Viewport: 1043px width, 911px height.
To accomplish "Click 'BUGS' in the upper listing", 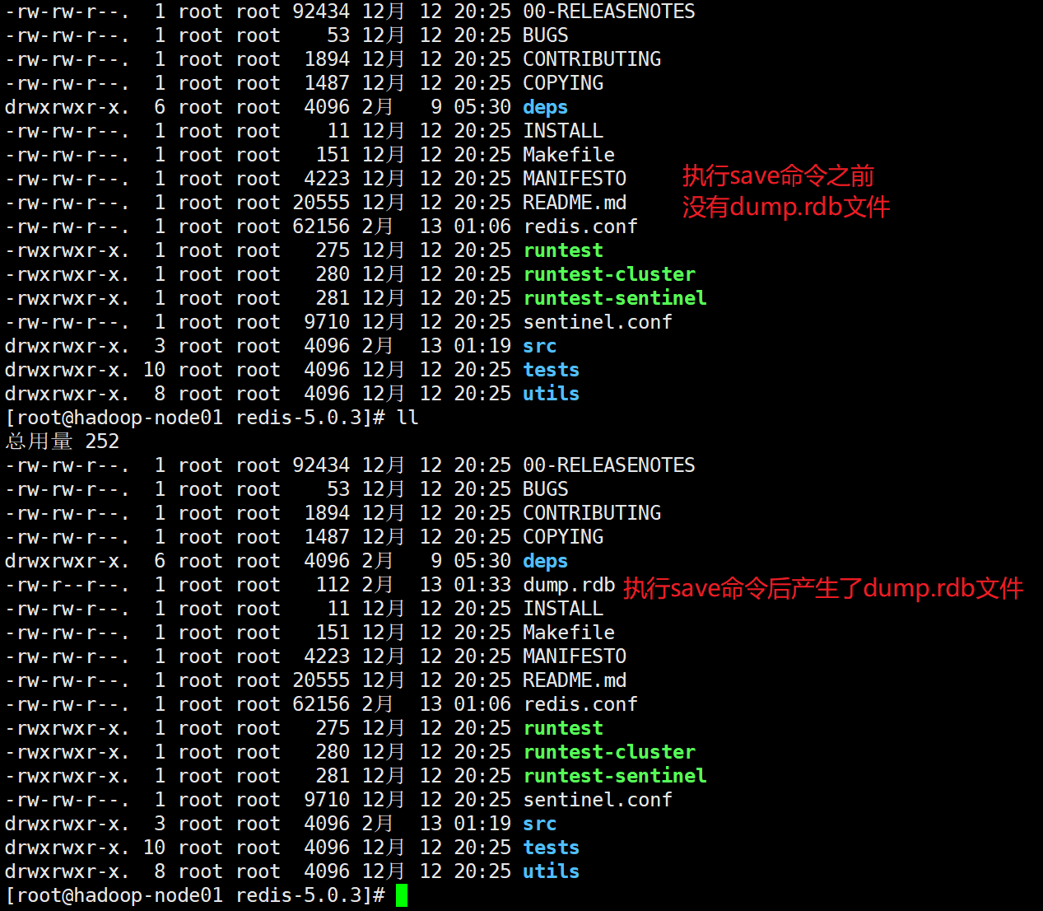I will pyautogui.click(x=546, y=35).
